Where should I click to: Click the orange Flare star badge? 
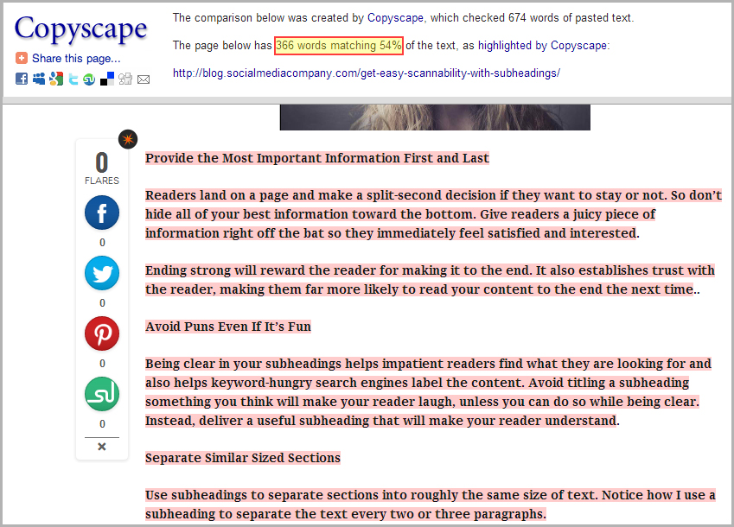pyautogui.click(x=128, y=139)
